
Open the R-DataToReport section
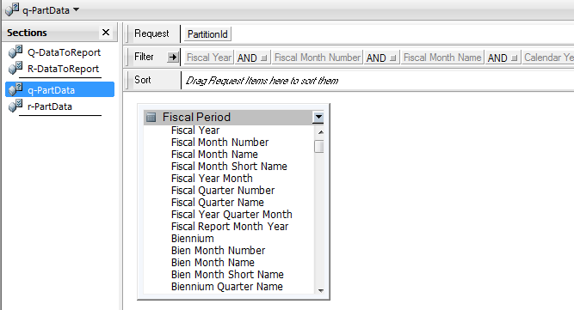pos(63,69)
